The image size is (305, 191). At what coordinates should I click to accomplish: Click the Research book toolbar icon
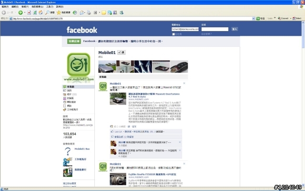[x=115, y=12]
